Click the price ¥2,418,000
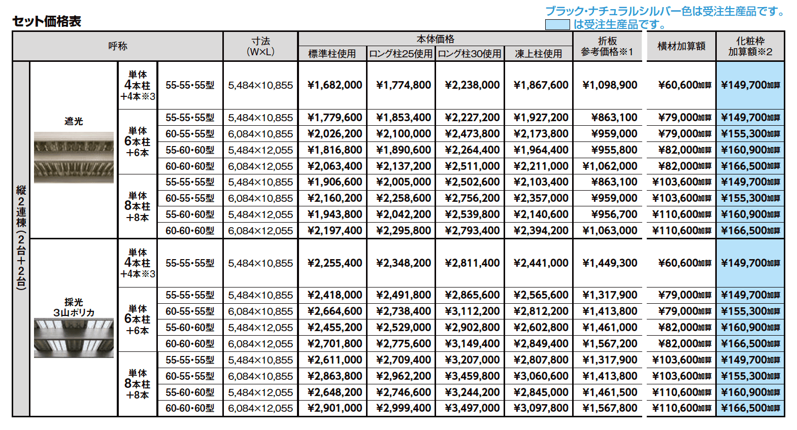Image resolution: width=797 pixels, height=430 pixels. click(335, 295)
